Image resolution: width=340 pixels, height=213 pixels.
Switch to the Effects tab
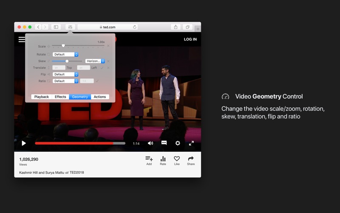click(x=60, y=97)
